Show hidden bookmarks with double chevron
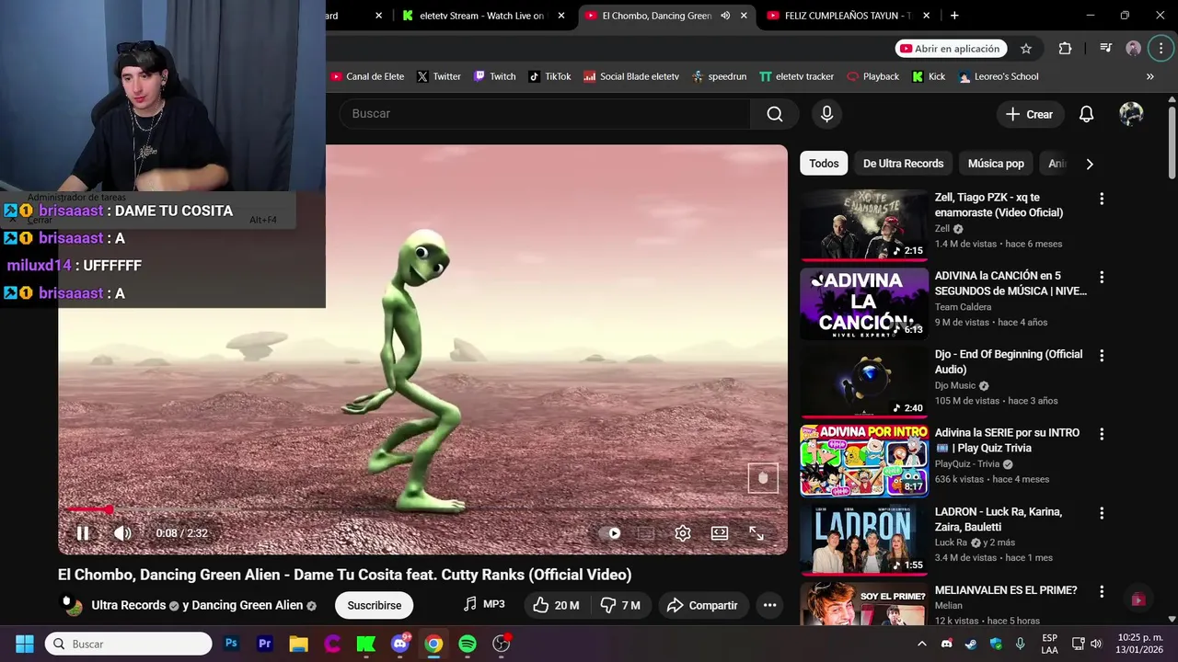 coord(1149,76)
